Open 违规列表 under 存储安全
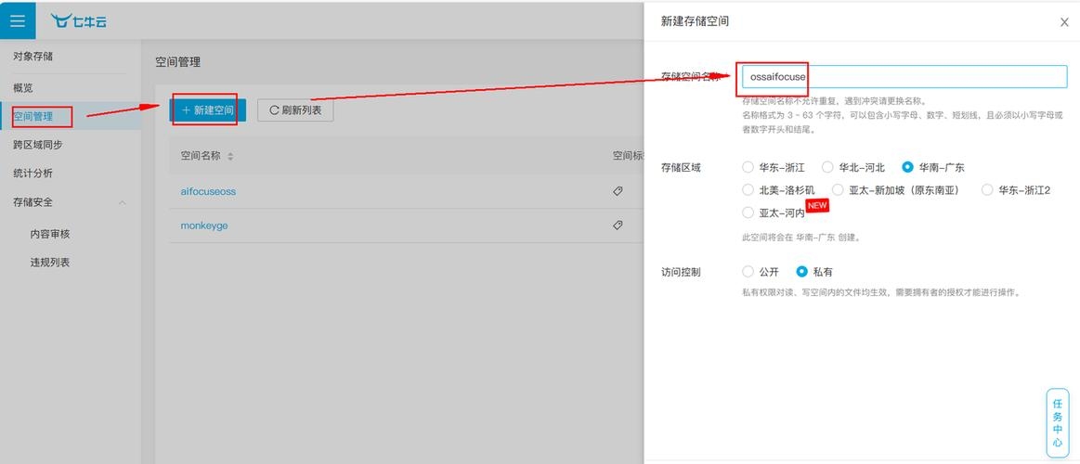 49,263
